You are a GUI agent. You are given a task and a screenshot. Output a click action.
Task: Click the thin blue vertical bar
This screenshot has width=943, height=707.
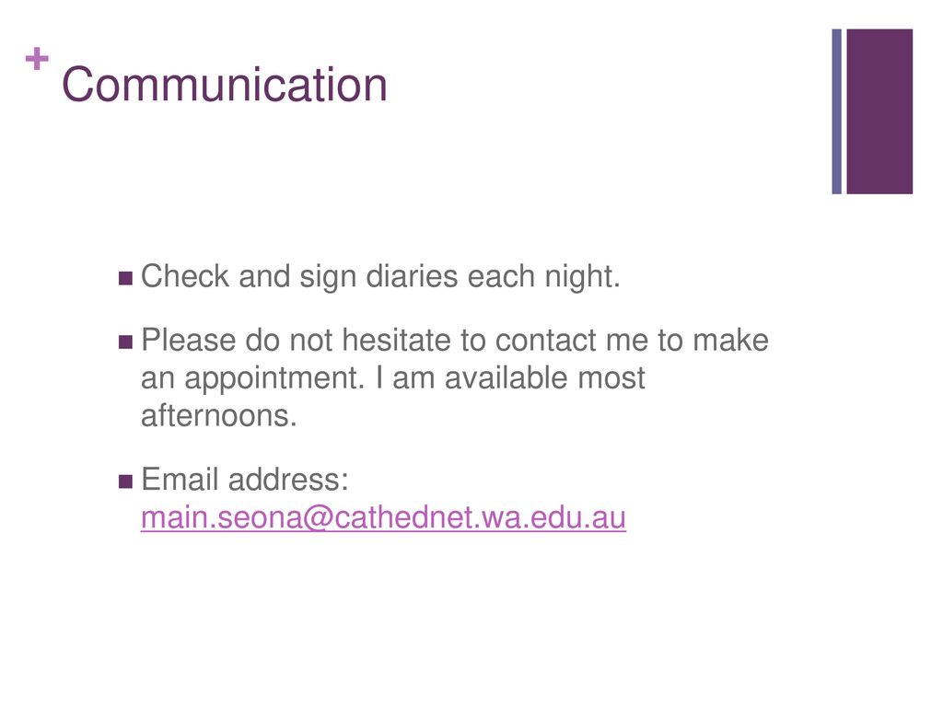coord(836,111)
